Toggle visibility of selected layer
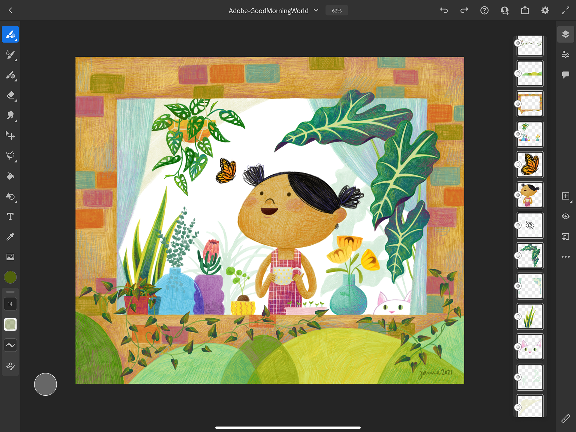 click(x=565, y=216)
